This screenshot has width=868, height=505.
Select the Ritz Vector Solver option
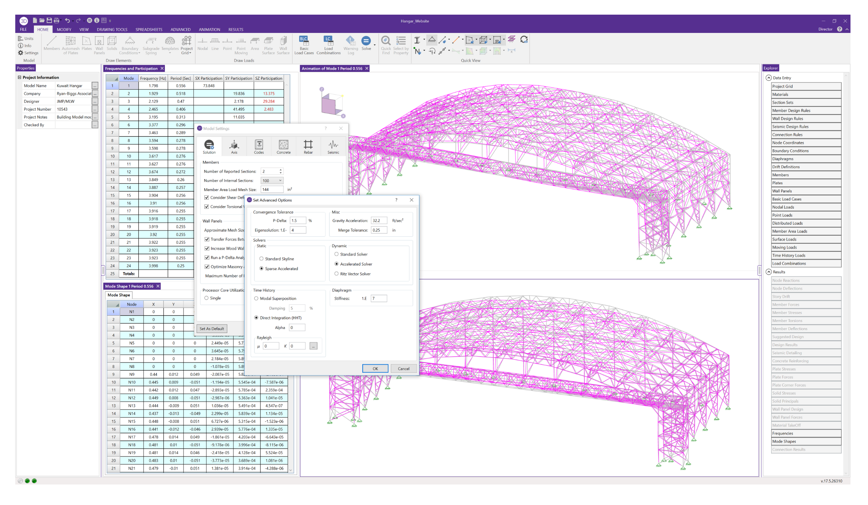[336, 274]
